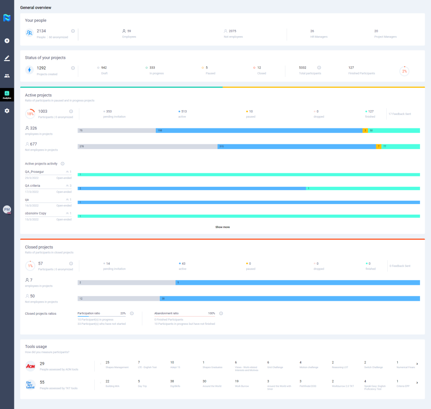Click the AON tools logo
This screenshot has height=409, width=431.
[30, 366]
